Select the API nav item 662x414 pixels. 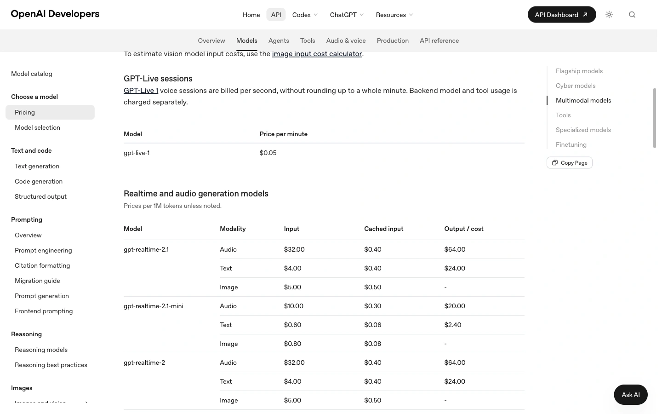[x=276, y=15]
